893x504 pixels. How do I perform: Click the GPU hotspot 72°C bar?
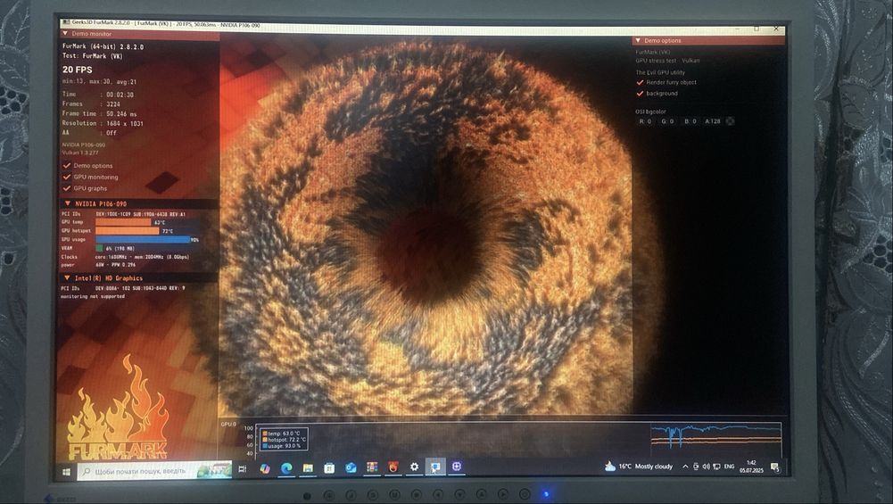127,231
